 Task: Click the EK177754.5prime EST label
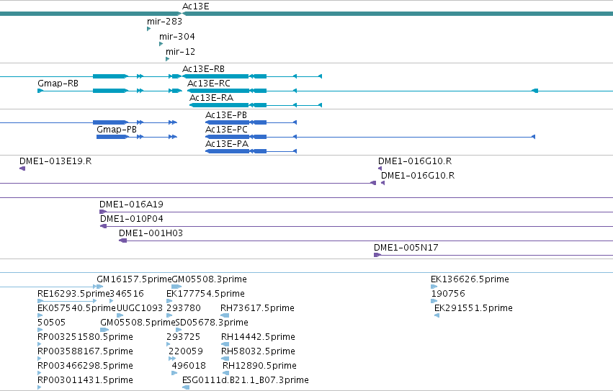(205, 294)
